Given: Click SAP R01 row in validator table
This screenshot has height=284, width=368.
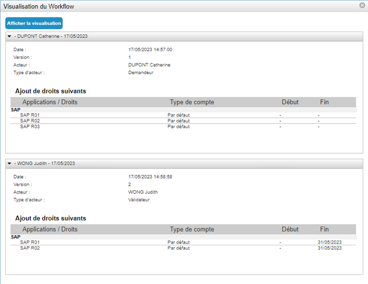Looking at the screenshot, I should [x=183, y=242].
